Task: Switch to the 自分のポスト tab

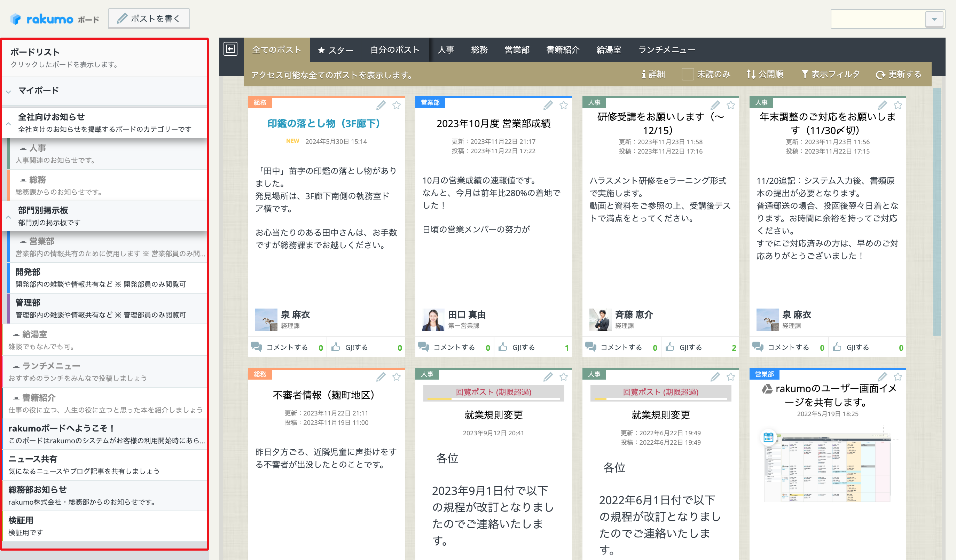Action: point(395,50)
